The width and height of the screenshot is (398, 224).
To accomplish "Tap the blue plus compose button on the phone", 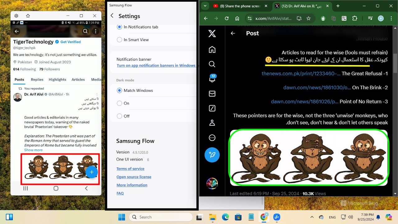I will tap(91, 172).
